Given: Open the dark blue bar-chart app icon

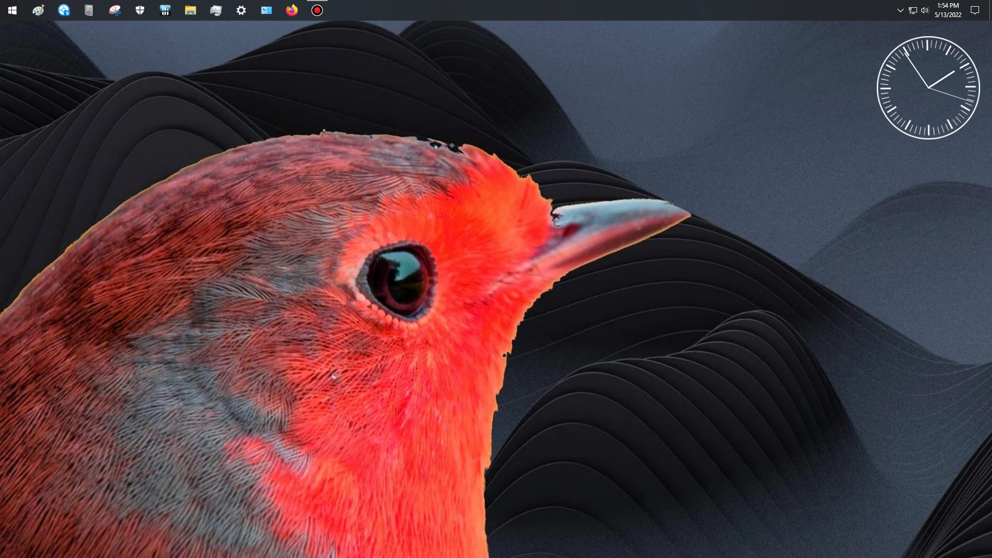Looking at the screenshot, I should [165, 10].
